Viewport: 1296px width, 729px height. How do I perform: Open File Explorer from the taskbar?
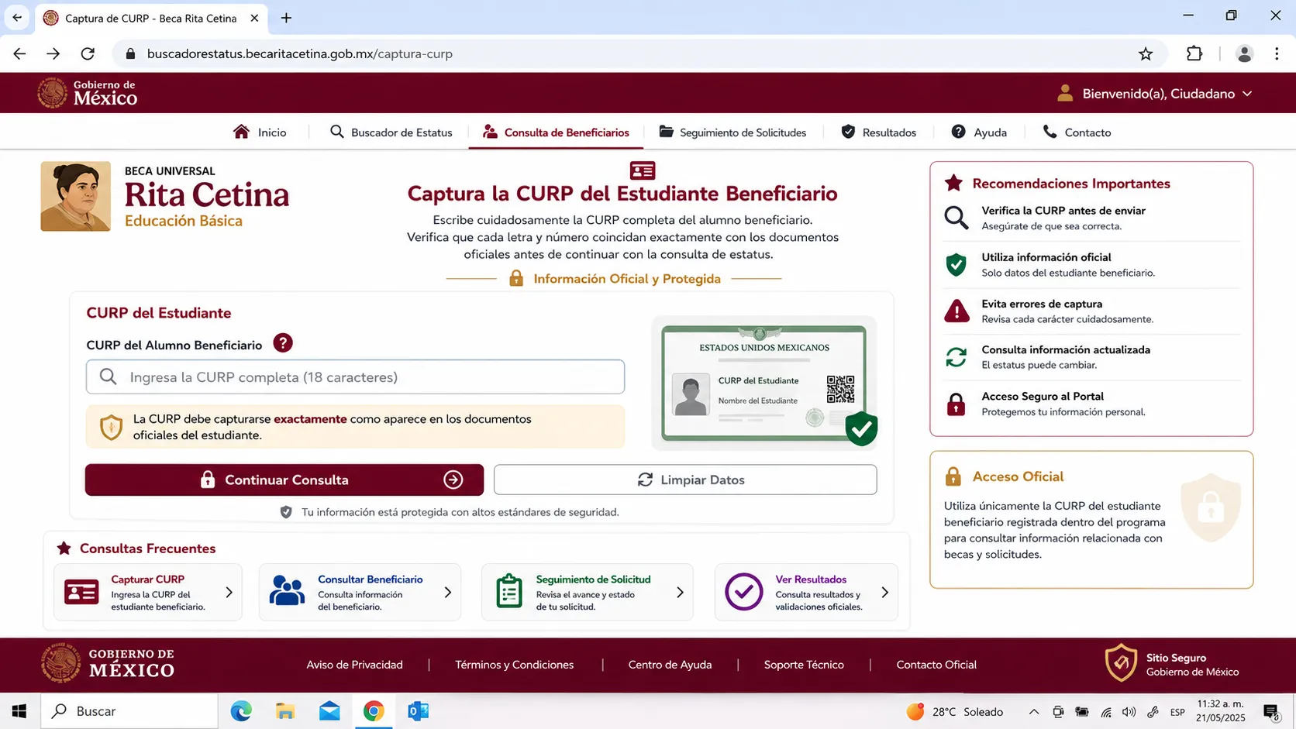point(285,711)
